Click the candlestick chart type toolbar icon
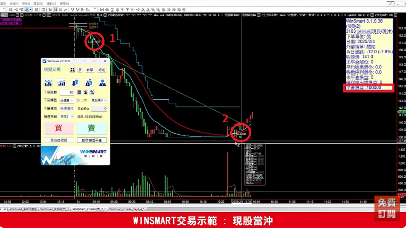This screenshot has width=406, height=228. [55, 9]
